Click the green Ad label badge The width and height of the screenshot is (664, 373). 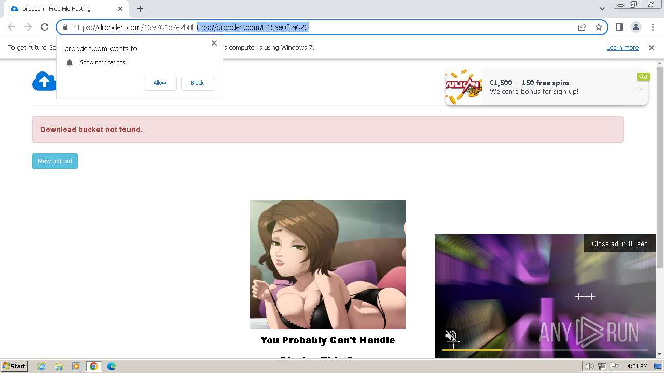click(643, 77)
